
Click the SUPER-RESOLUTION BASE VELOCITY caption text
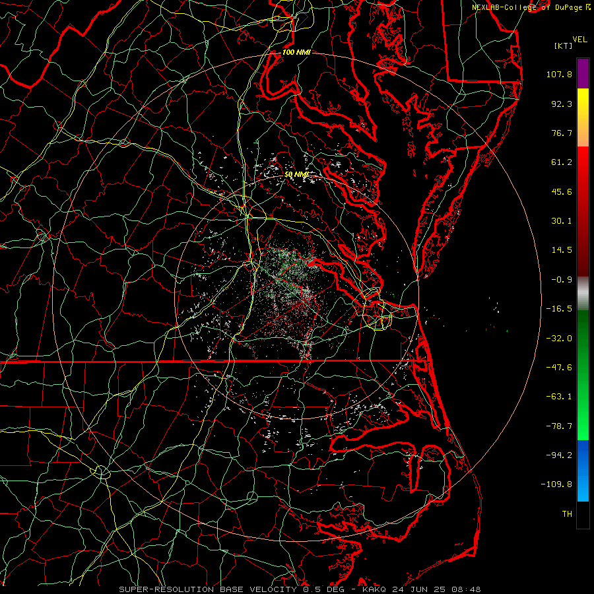[x=208, y=589]
